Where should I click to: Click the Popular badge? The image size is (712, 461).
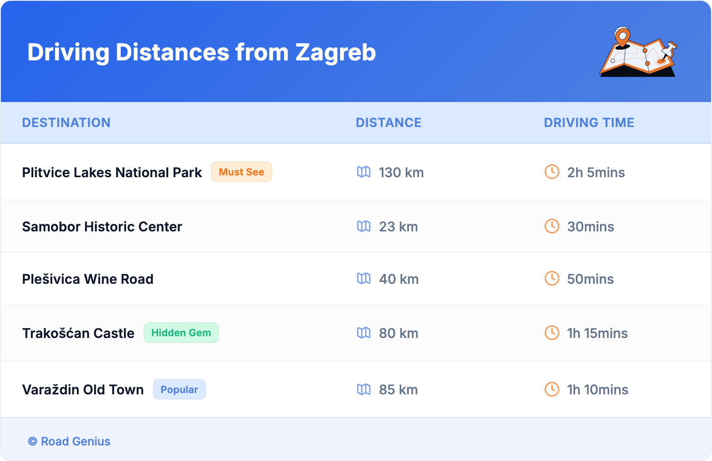179,389
